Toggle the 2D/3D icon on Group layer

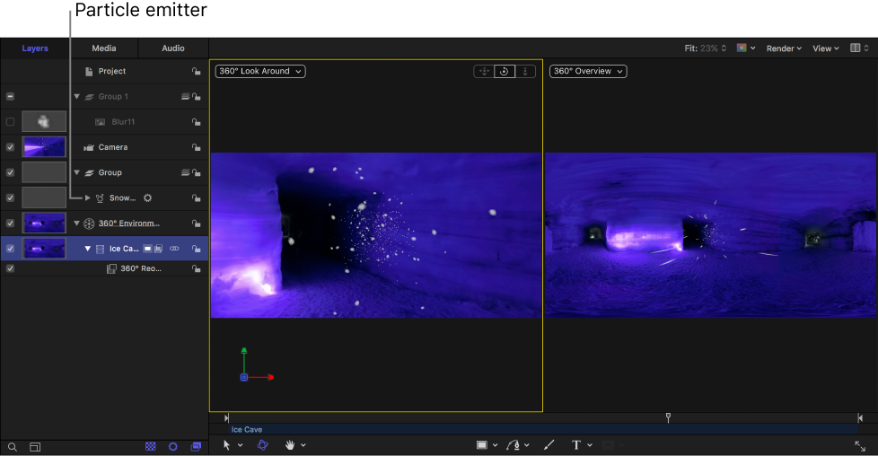pyautogui.click(x=185, y=172)
